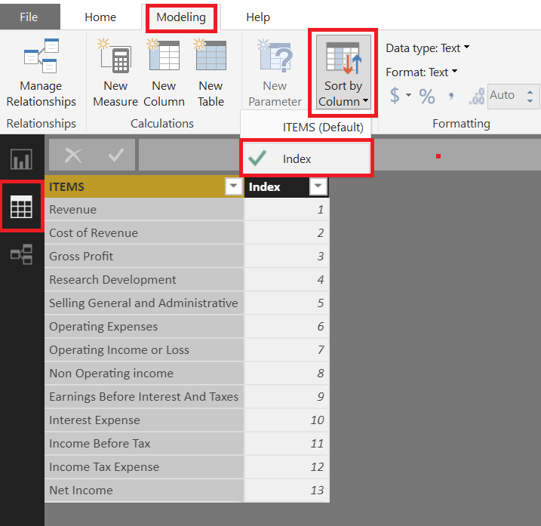
Task: Switch to Data view icon in sidebar
Action: pyautogui.click(x=21, y=206)
